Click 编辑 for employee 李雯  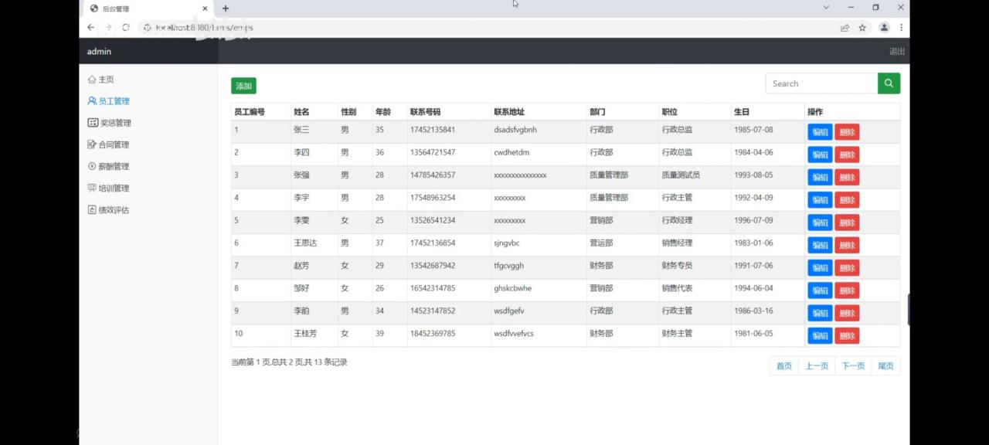click(x=820, y=222)
